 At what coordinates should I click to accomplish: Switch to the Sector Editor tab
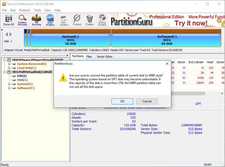105,57
